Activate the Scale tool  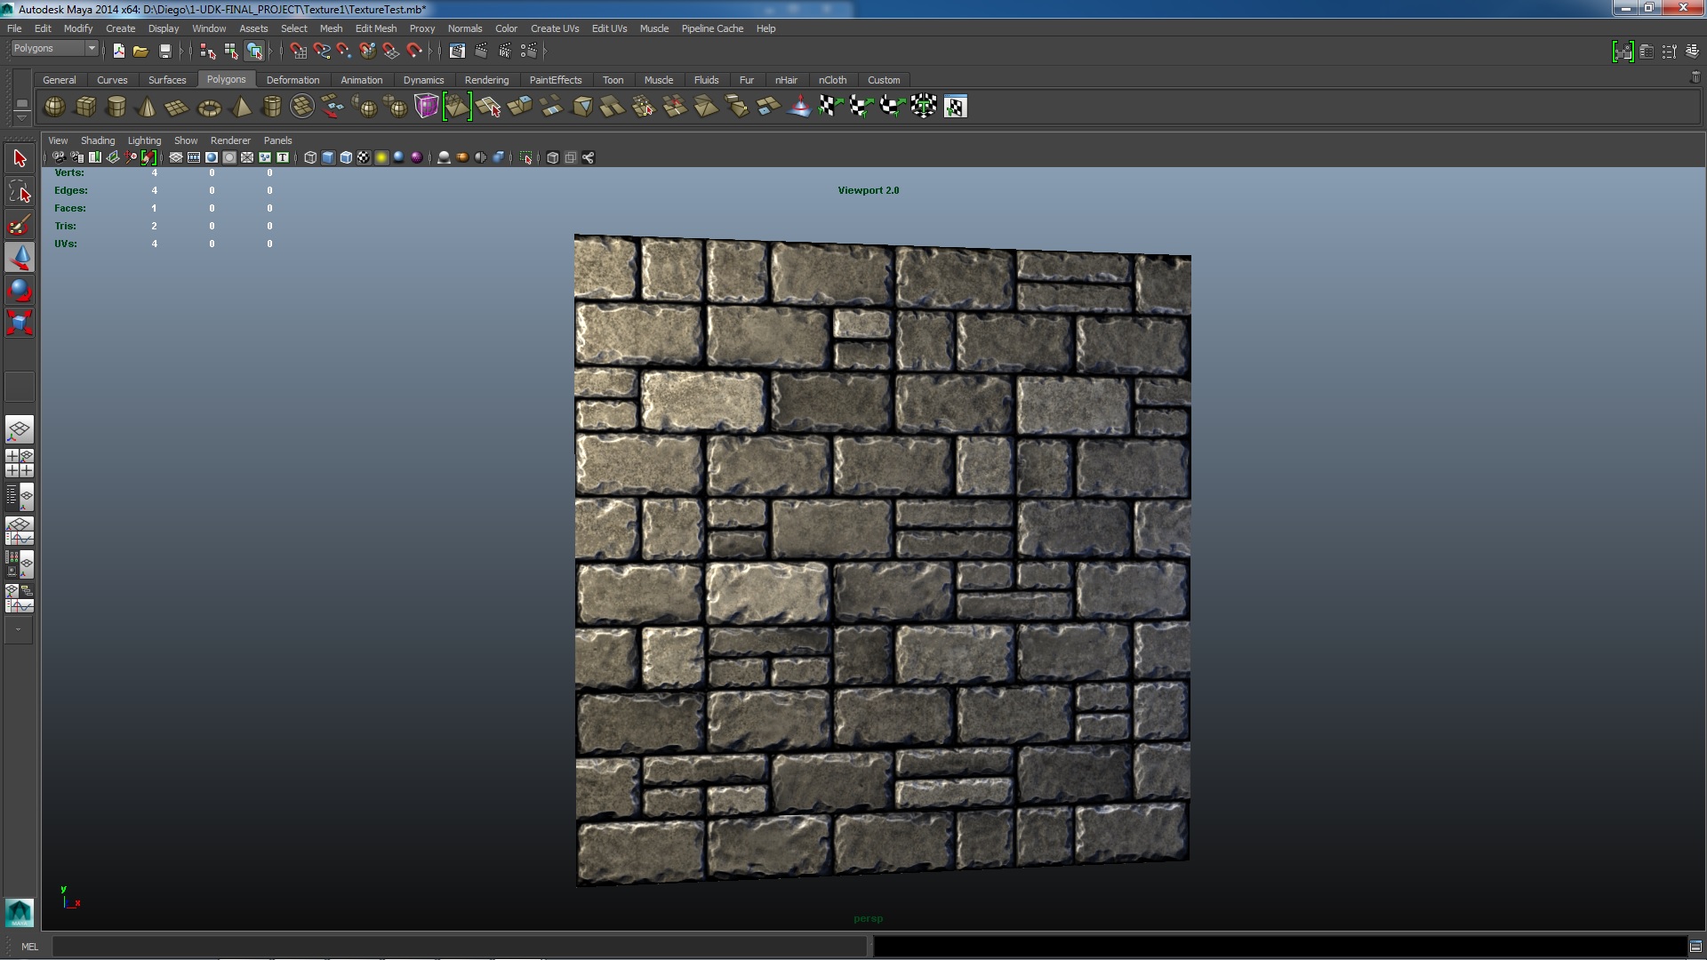coord(20,322)
